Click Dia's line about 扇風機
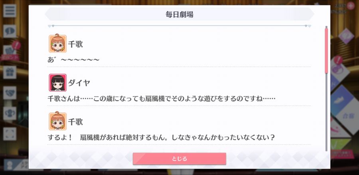 click(x=161, y=99)
